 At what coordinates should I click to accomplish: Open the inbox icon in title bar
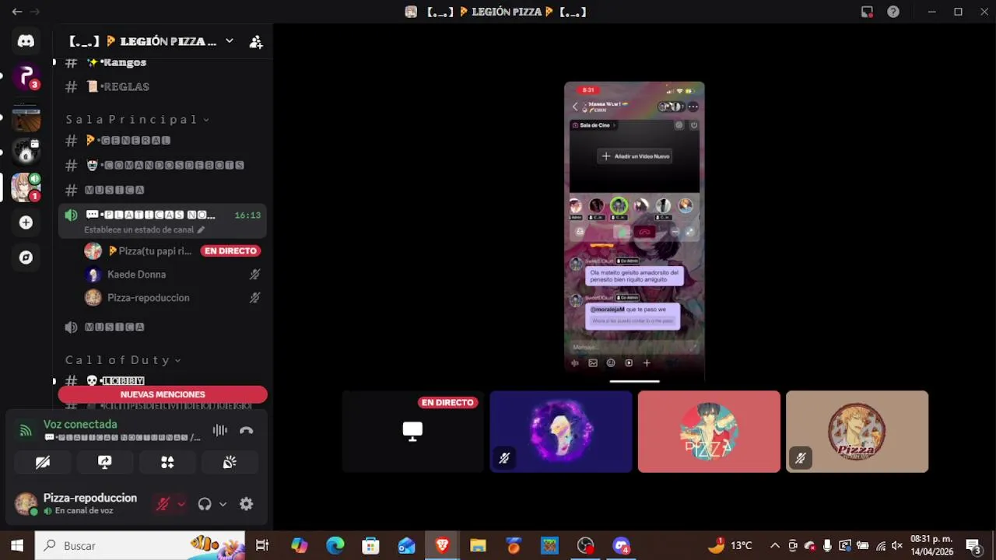click(867, 12)
